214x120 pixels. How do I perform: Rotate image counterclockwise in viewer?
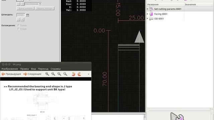[x=74, y=74]
